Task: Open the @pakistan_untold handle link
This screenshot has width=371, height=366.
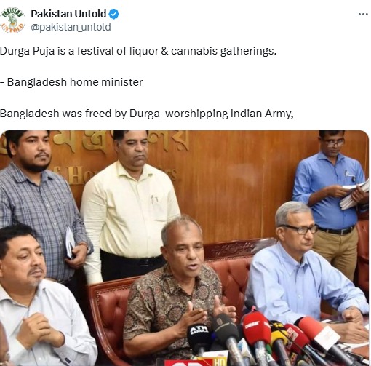Action: click(71, 27)
